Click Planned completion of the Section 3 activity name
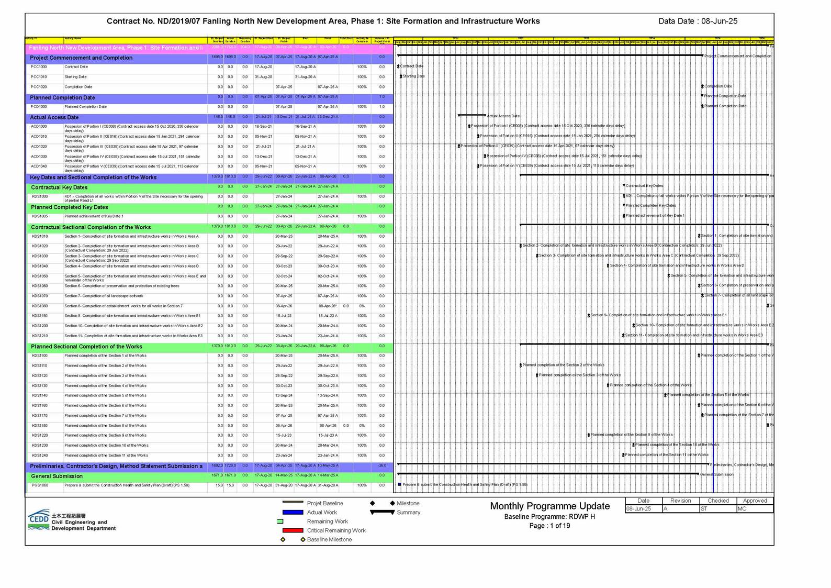Screen dimensions: 831x588 pos(106,376)
